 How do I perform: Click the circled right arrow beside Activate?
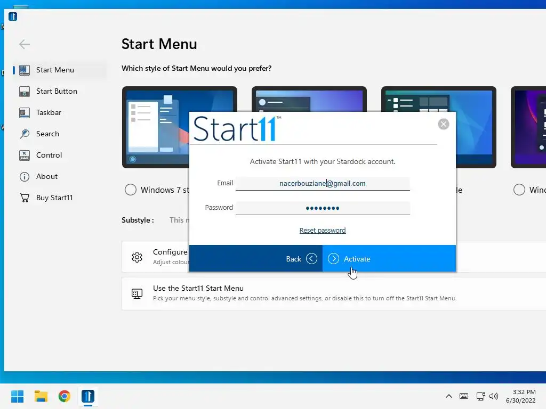tap(333, 259)
